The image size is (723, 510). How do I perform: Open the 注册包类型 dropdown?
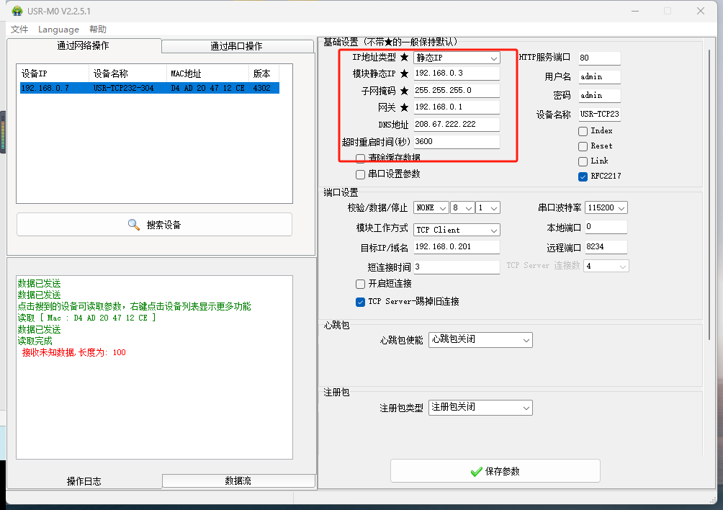point(480,408)
